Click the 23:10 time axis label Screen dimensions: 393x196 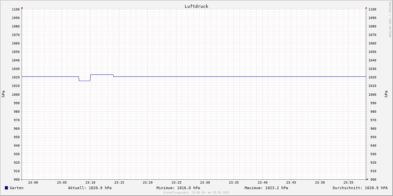90,183
